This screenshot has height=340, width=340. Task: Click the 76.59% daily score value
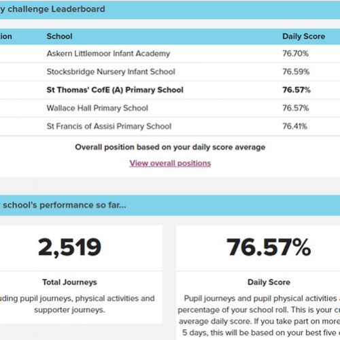click(x=296, y=71)
